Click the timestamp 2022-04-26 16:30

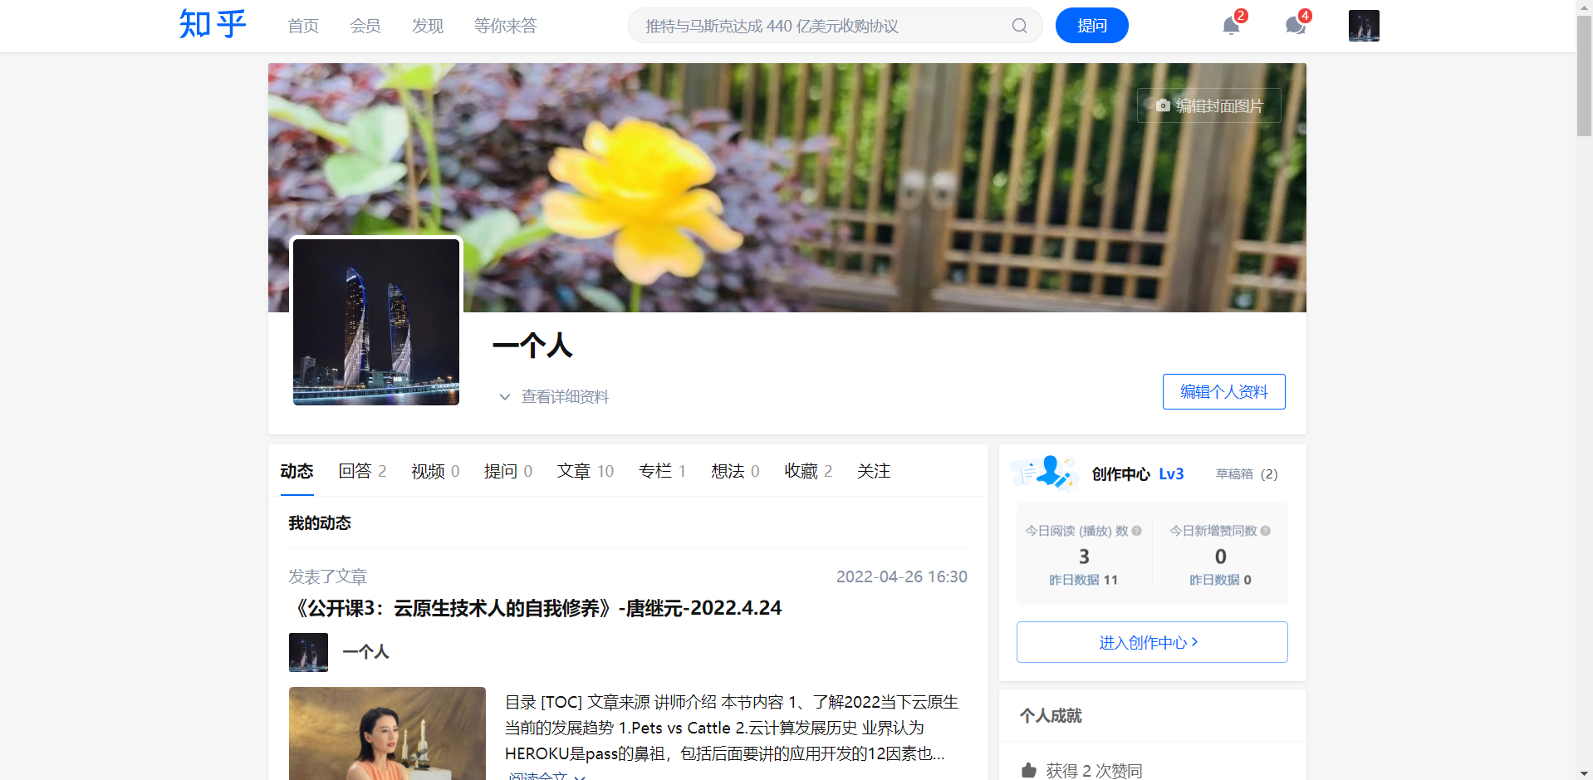901,576
